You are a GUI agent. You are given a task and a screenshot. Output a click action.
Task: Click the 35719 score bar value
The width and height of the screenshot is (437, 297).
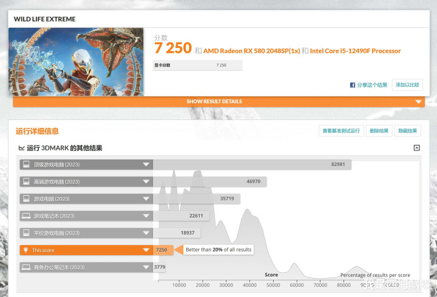click(227, 198)
